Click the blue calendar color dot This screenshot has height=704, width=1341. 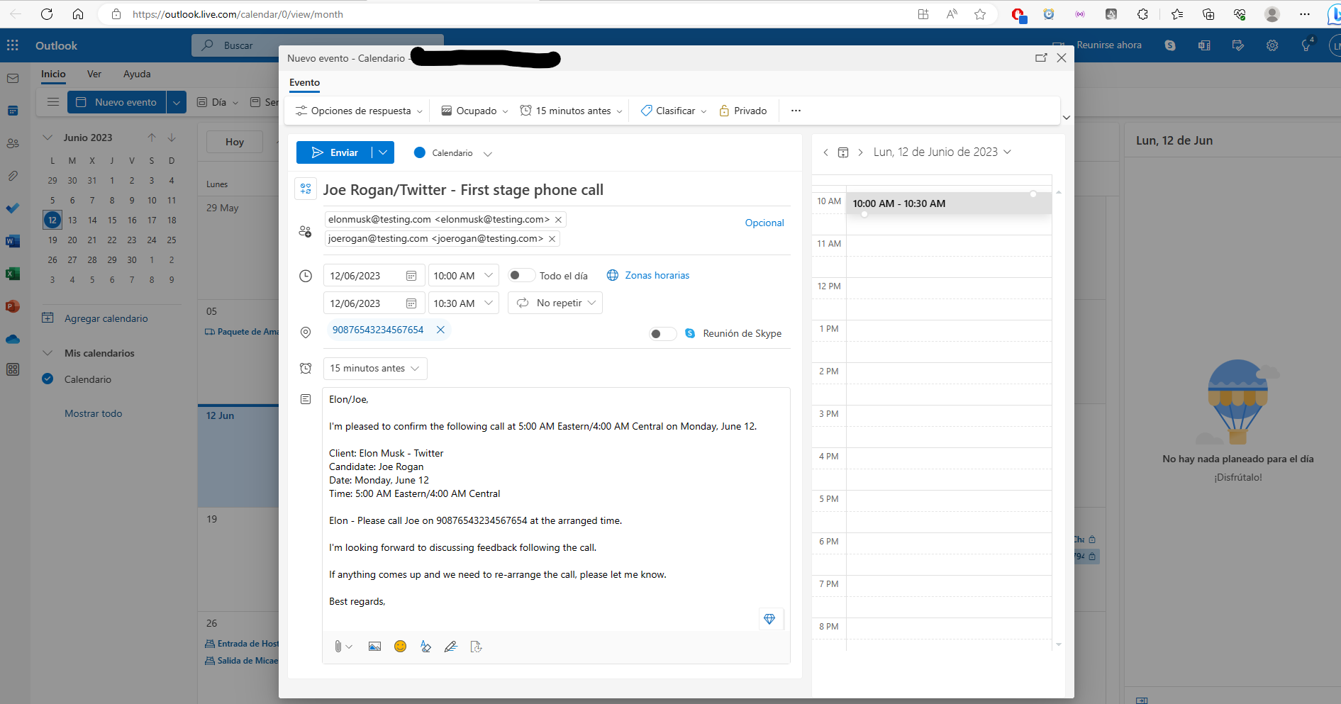(x=419, y=152)
